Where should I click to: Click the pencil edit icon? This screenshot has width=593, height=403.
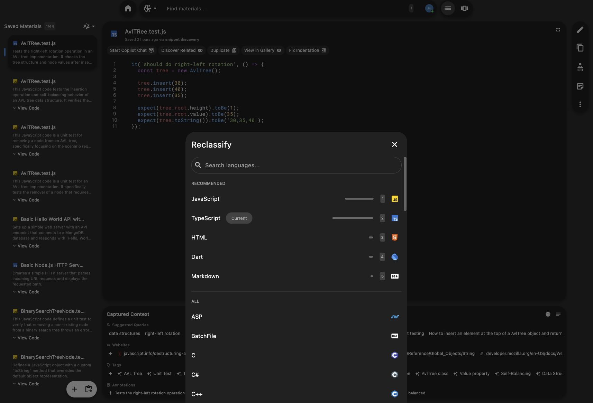580,30
